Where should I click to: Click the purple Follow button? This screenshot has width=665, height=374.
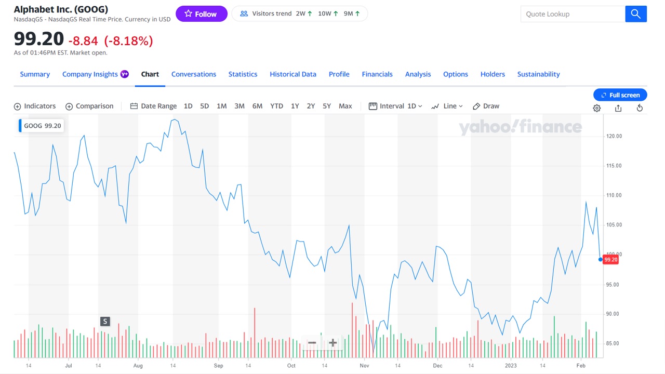tap(202, 14)
